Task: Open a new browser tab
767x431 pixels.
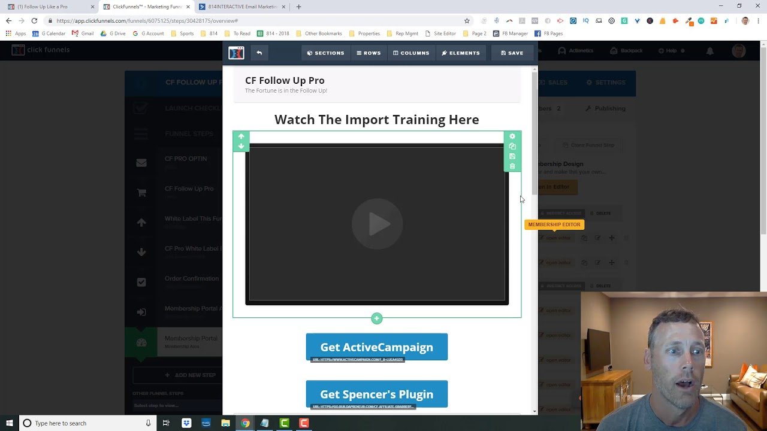Action: tap(298, 7)
